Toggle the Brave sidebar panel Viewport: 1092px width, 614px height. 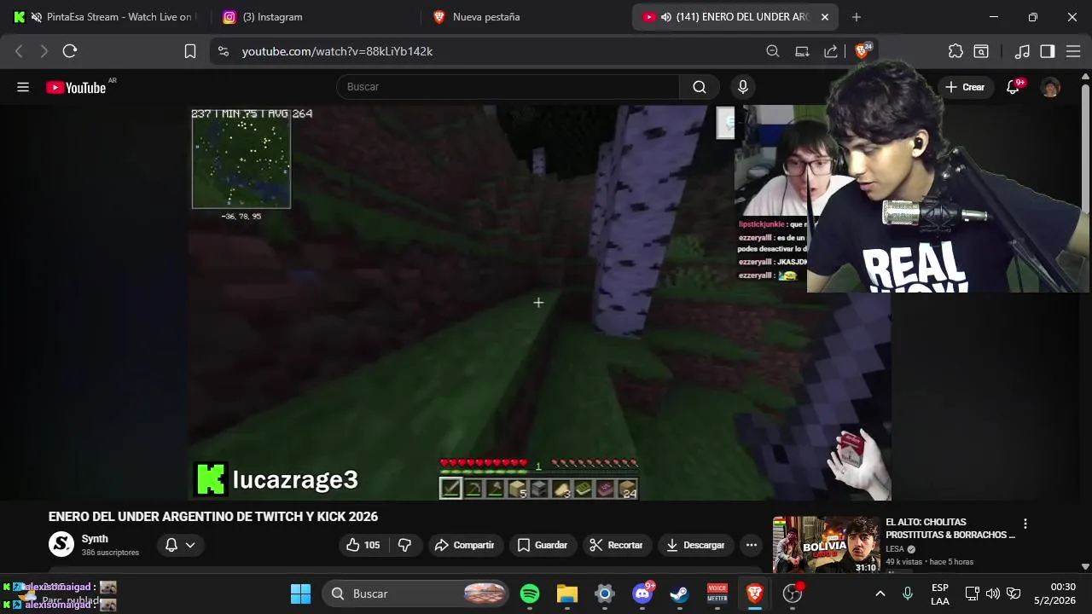pyautogui.click(x=1048, y=51)
